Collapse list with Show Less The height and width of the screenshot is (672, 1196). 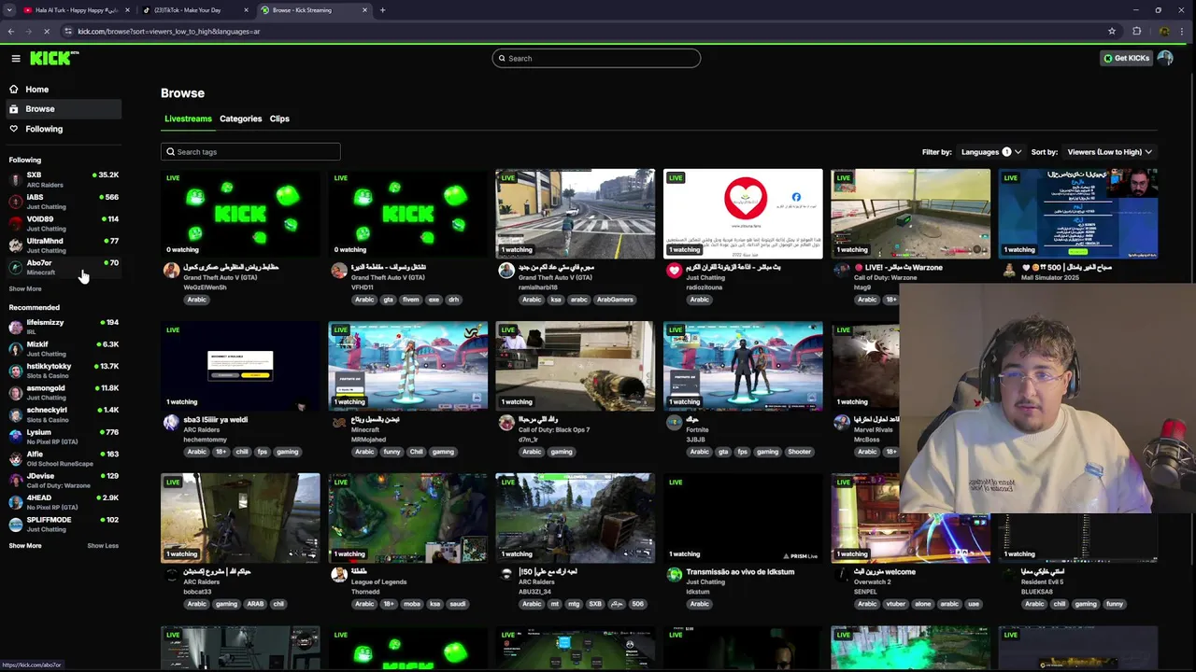[103, 546]
